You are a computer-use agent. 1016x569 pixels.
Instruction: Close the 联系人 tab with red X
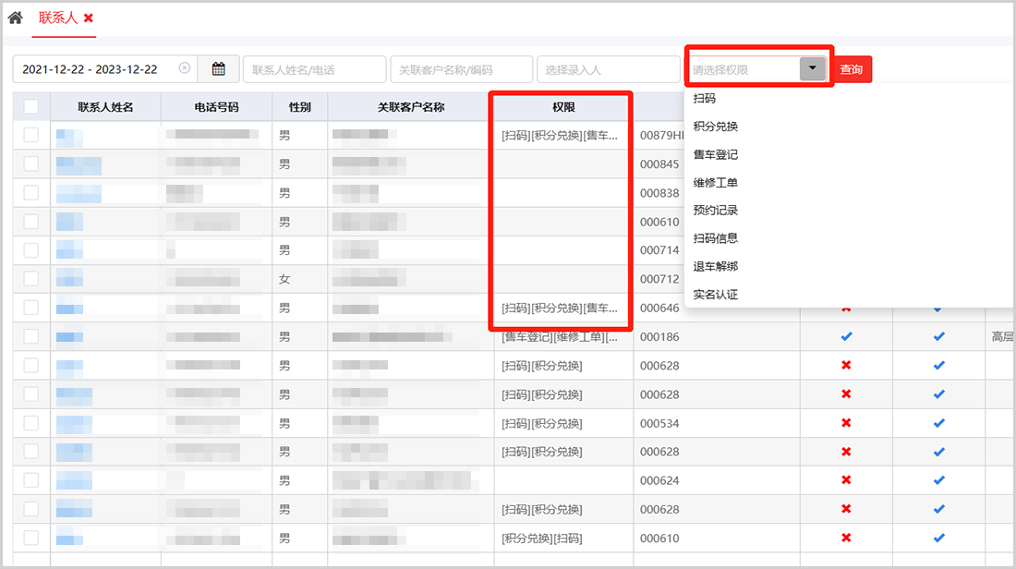tap(88, 18)
